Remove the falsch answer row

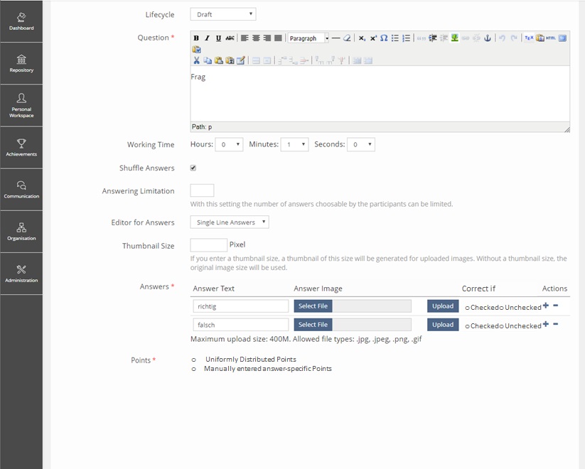point(555,324)
